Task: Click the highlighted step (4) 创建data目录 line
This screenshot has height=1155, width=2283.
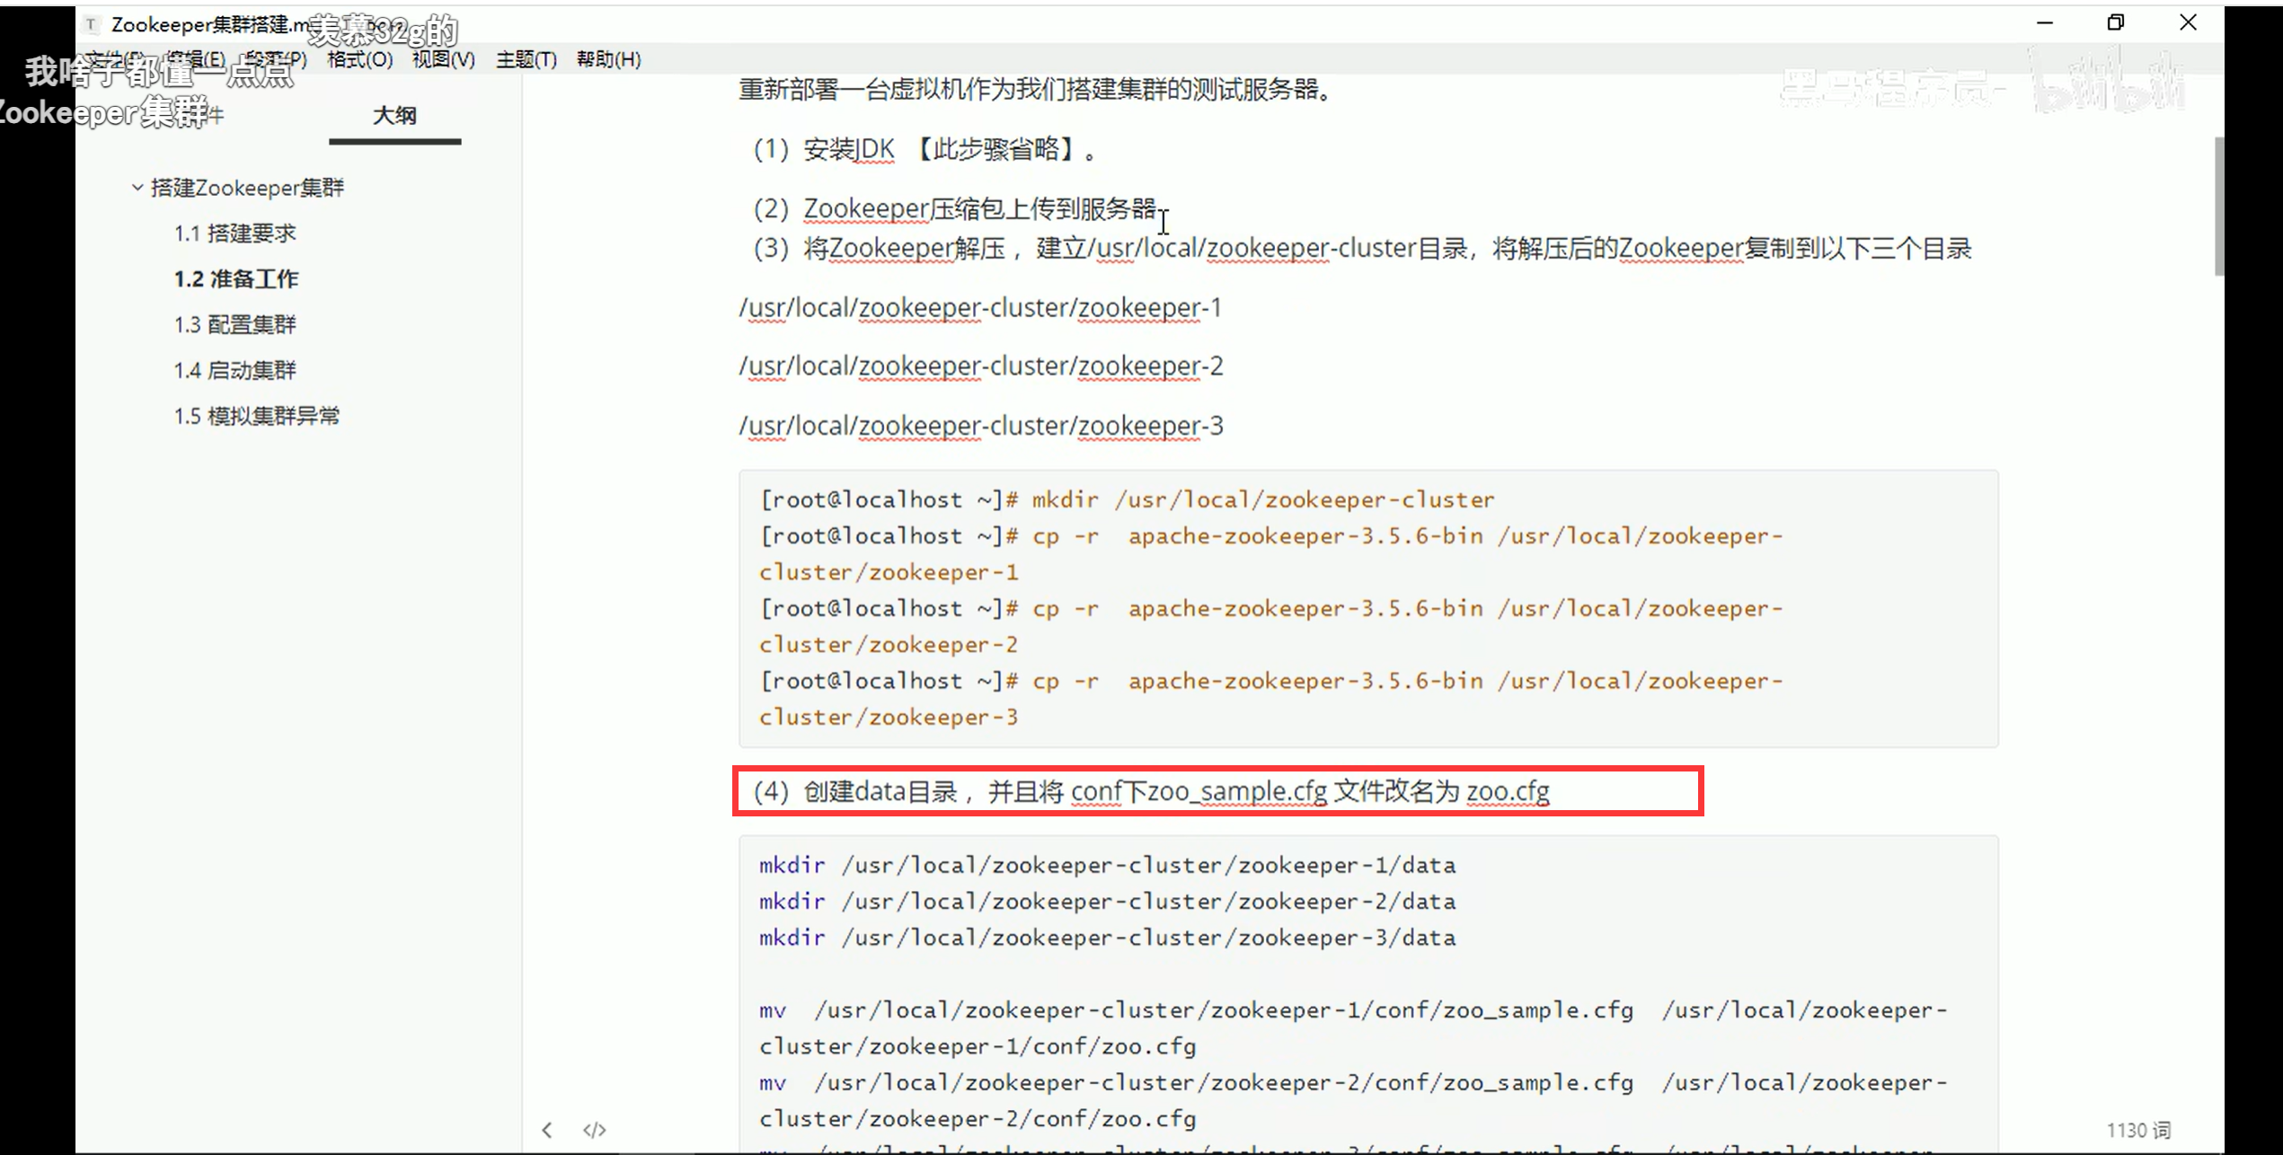Action: [1150, 791]
